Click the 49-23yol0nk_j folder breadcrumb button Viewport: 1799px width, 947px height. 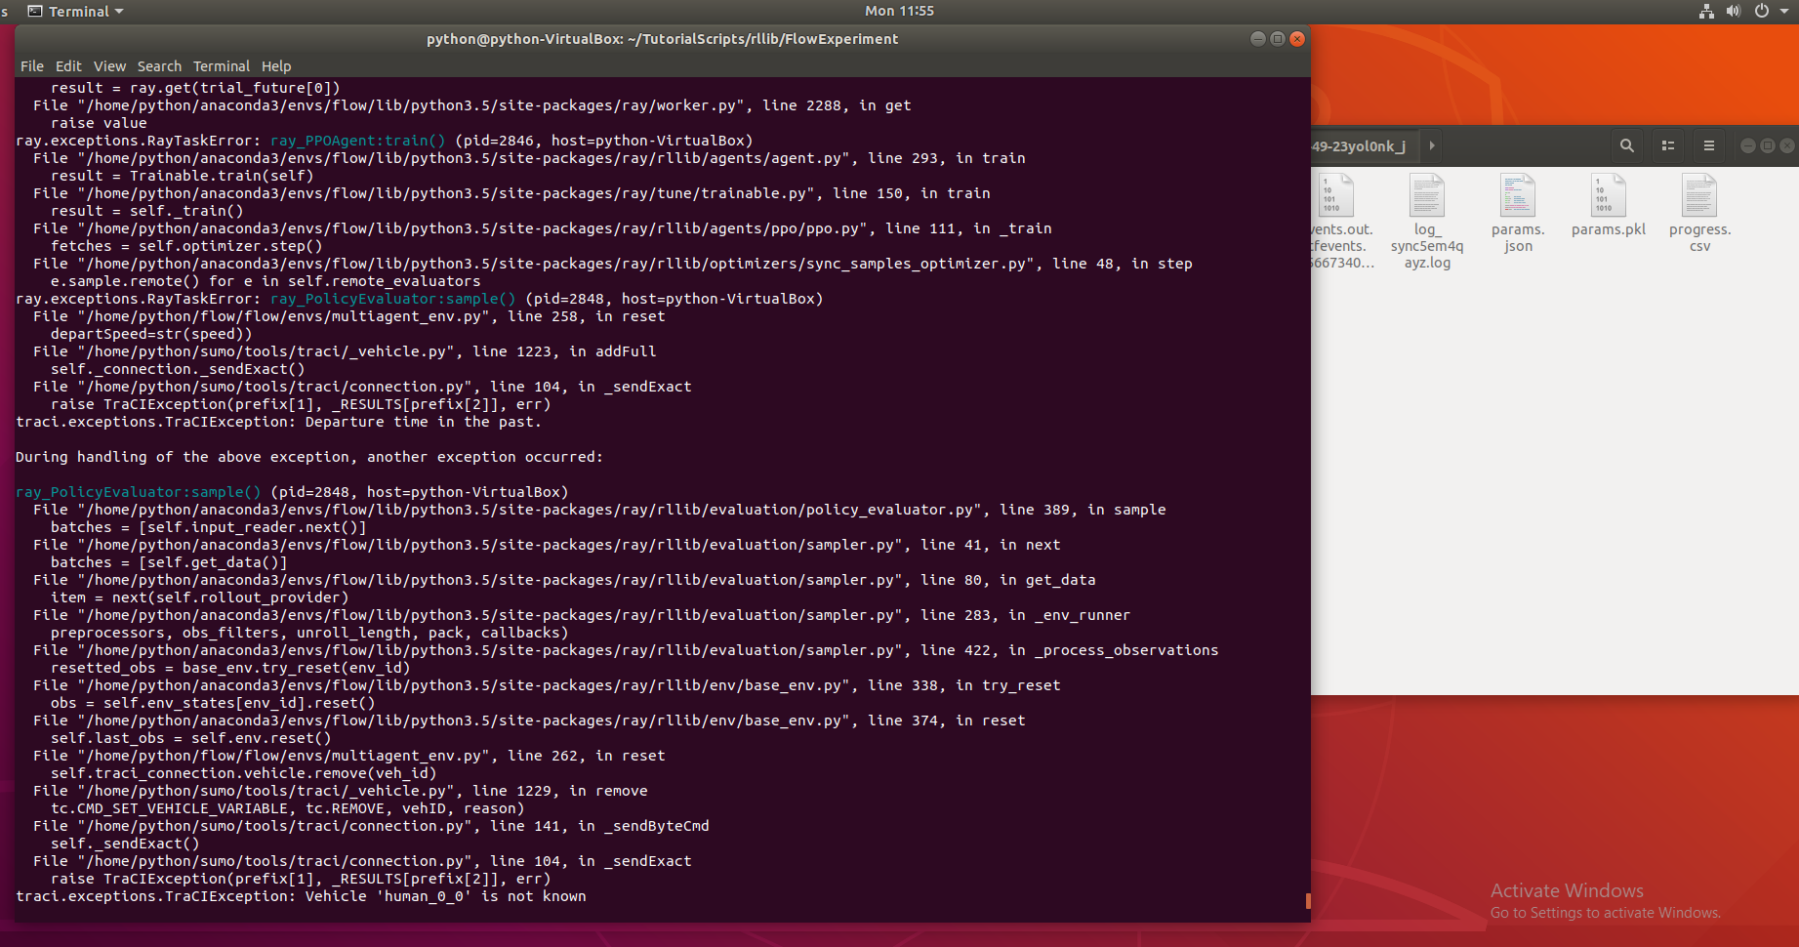pyautogui.click(x=1360, y=144)
